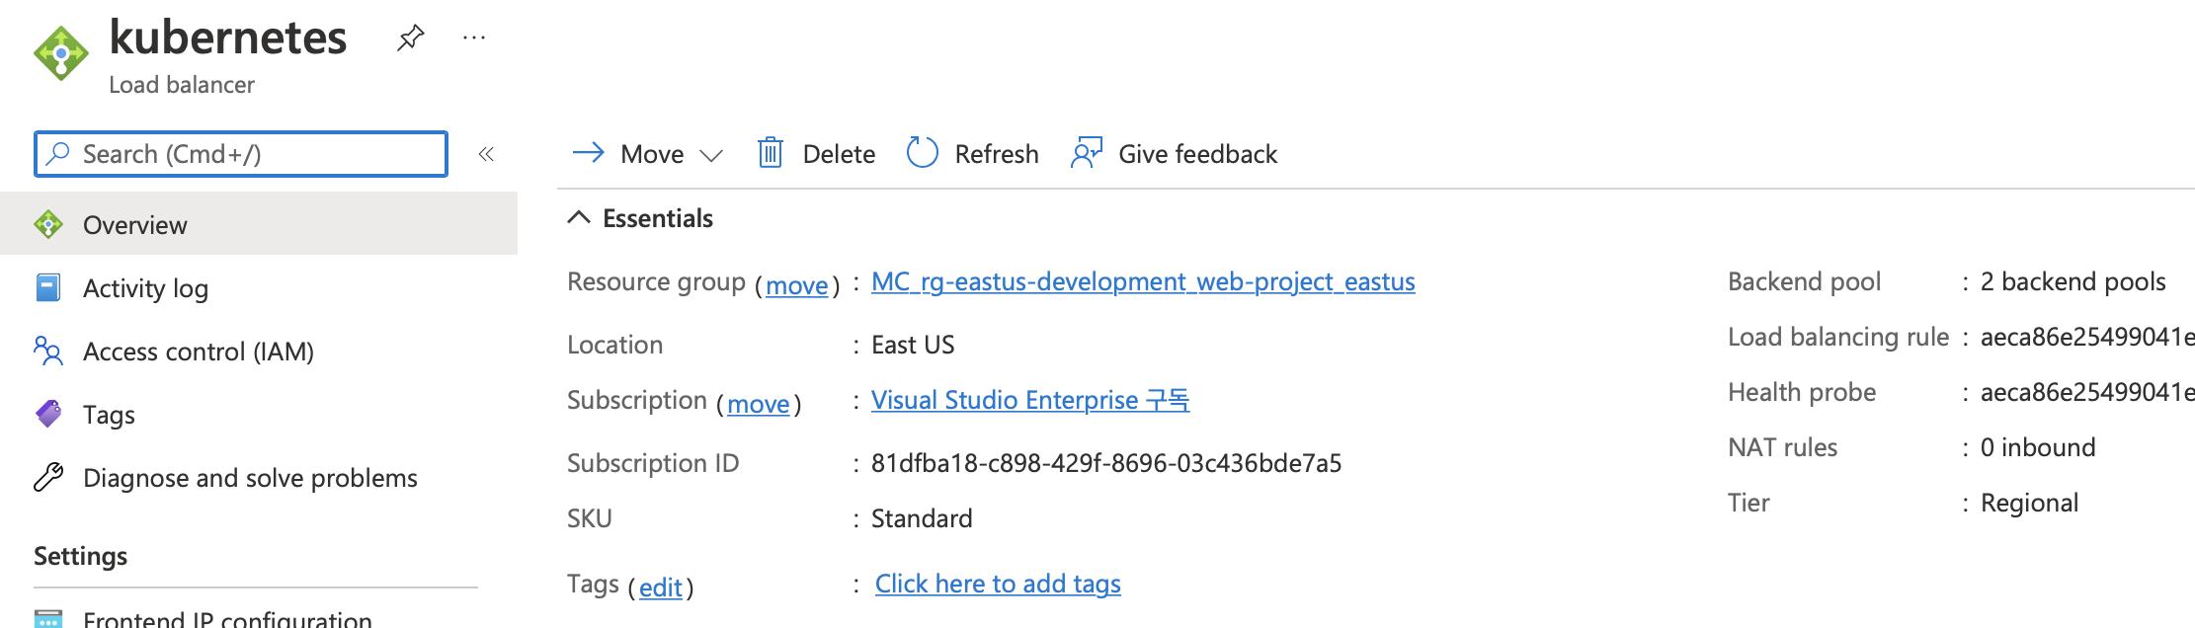
Task: Click the Give feedback person icon
Action: 1087,153
